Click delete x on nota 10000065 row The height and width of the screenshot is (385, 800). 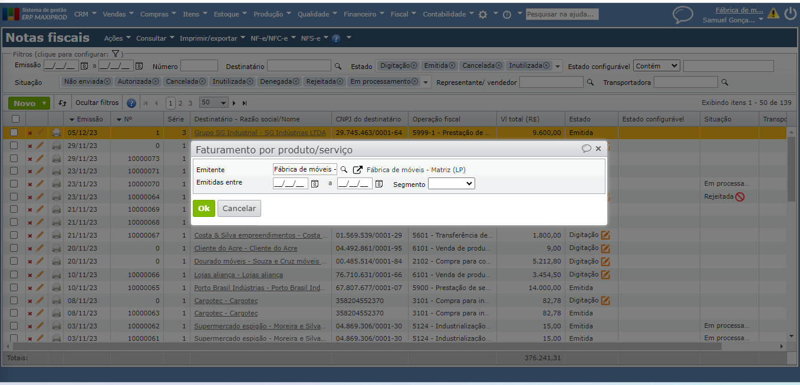tap(29, 288)
